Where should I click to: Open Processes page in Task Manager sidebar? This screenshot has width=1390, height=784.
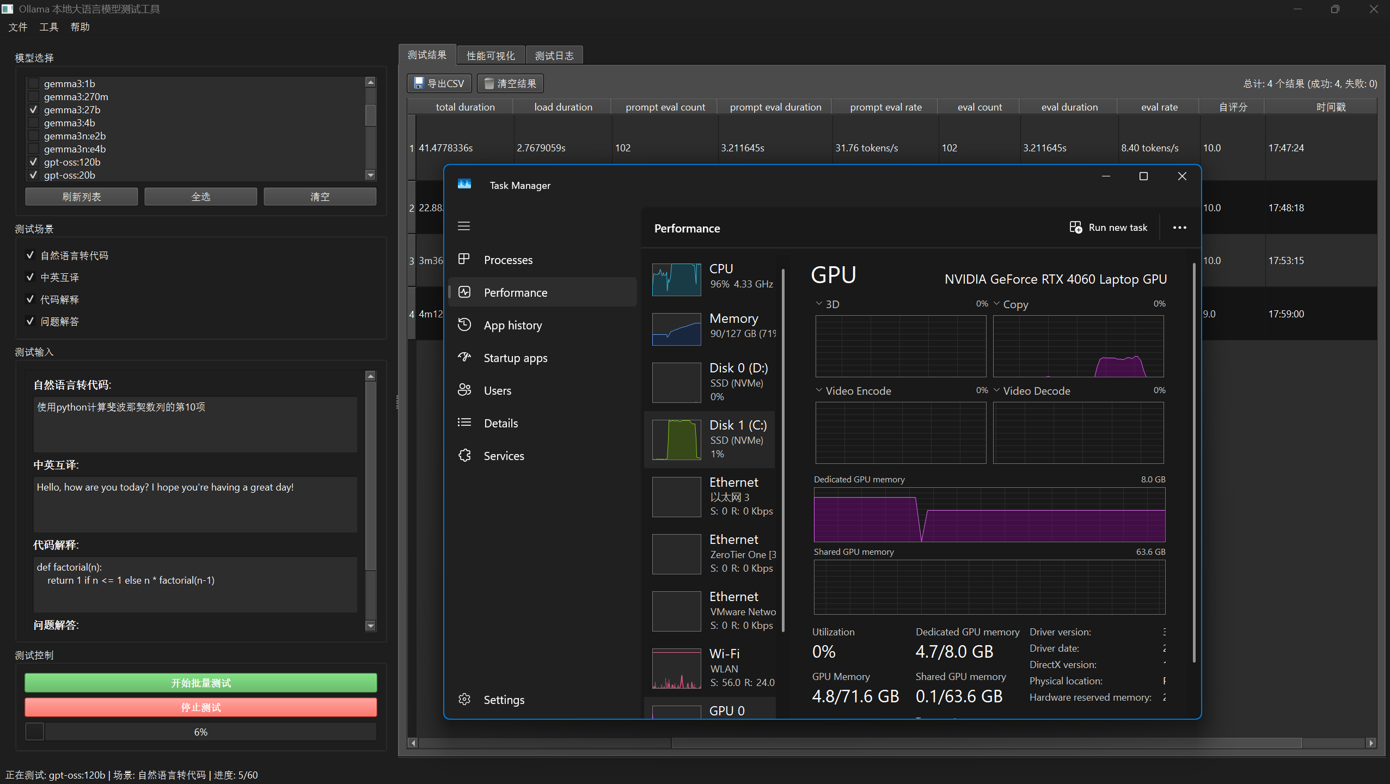(x=507, y=260)
